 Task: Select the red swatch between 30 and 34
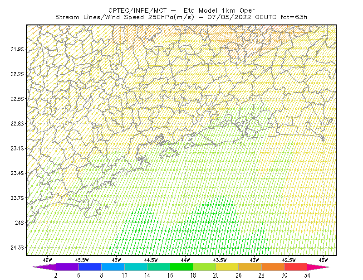[296, 267]
